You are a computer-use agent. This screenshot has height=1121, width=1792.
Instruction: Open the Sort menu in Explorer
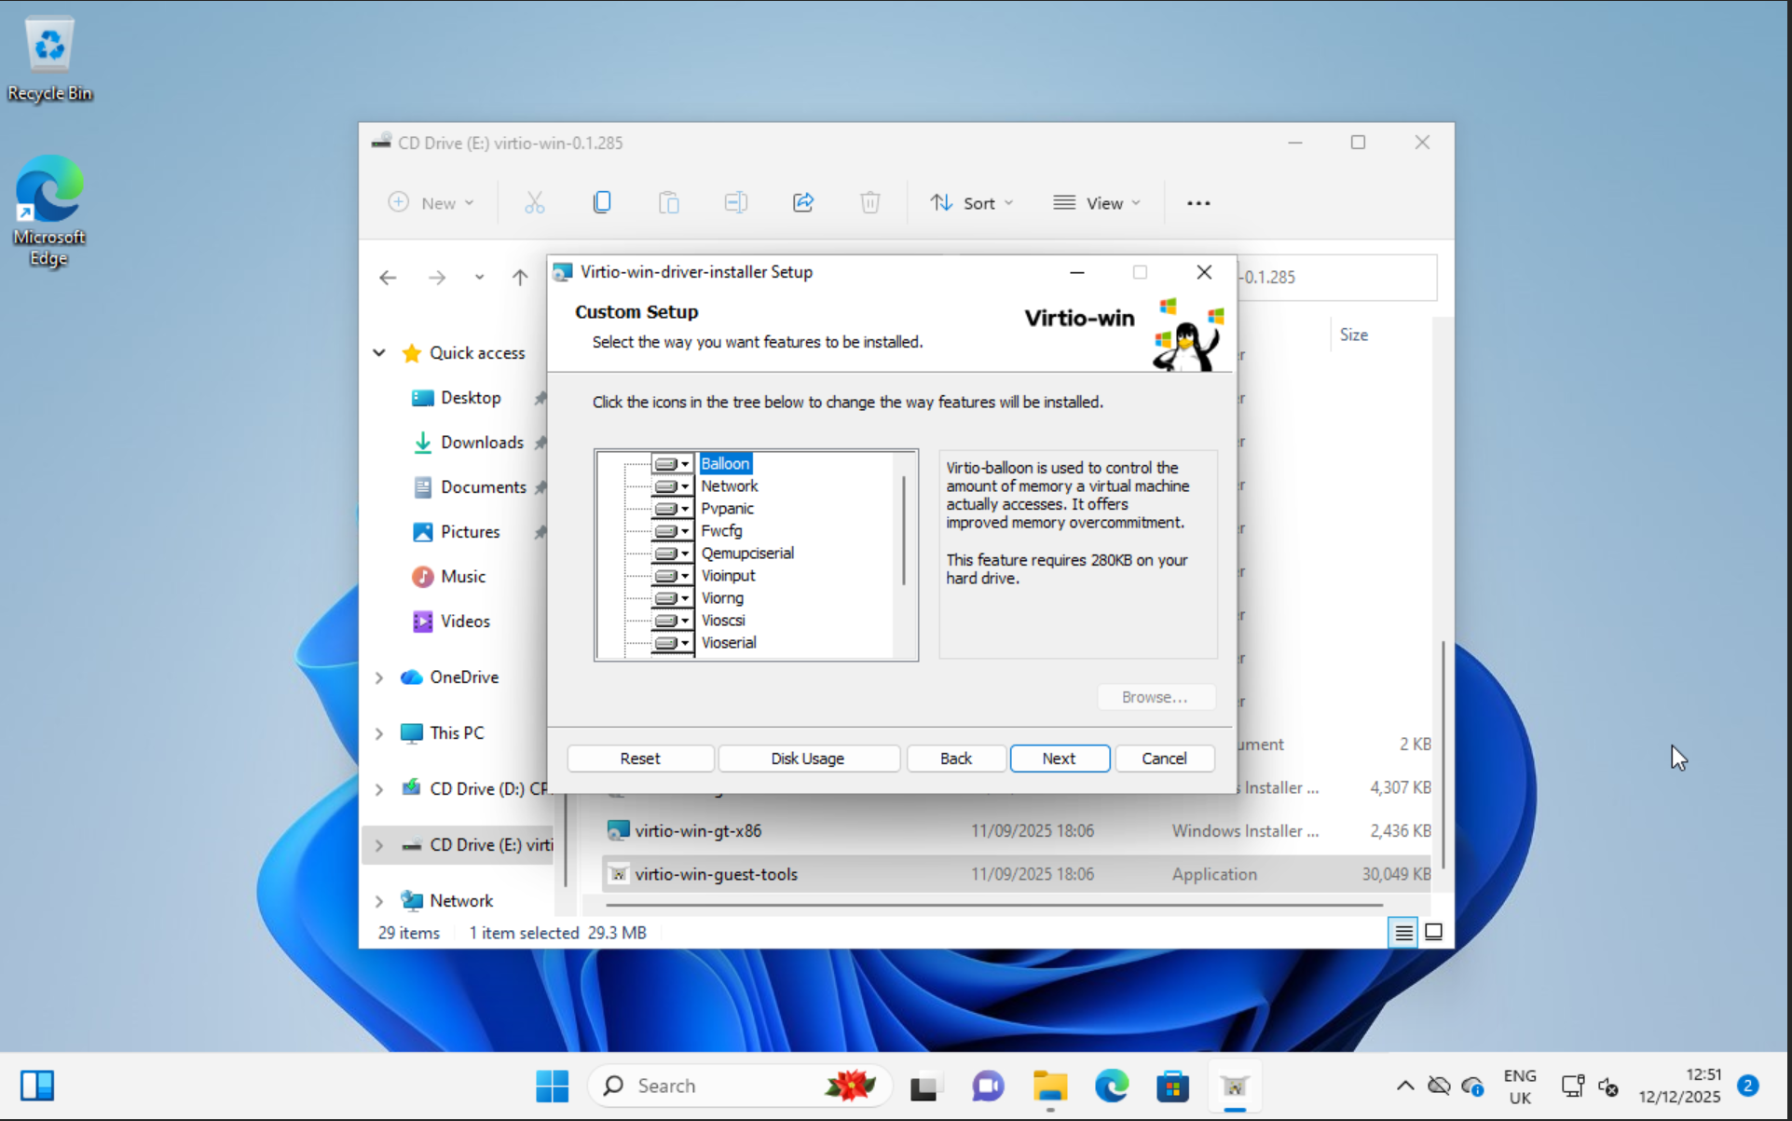pos(971,202)
